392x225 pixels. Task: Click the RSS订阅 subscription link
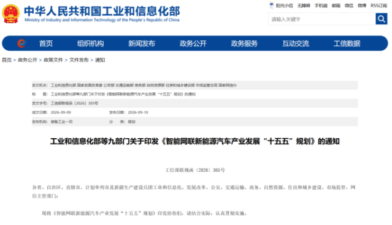tap(379, 6)
